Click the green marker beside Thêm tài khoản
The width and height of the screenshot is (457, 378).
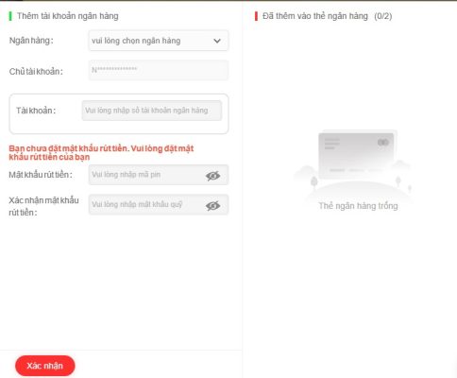click(x=10, y=16)
